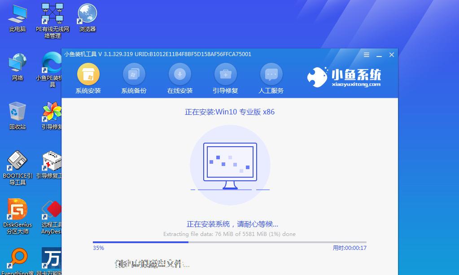Select 回收站 recycle bin icon
This screenshot has width=459, height=275.
[17, 116]
